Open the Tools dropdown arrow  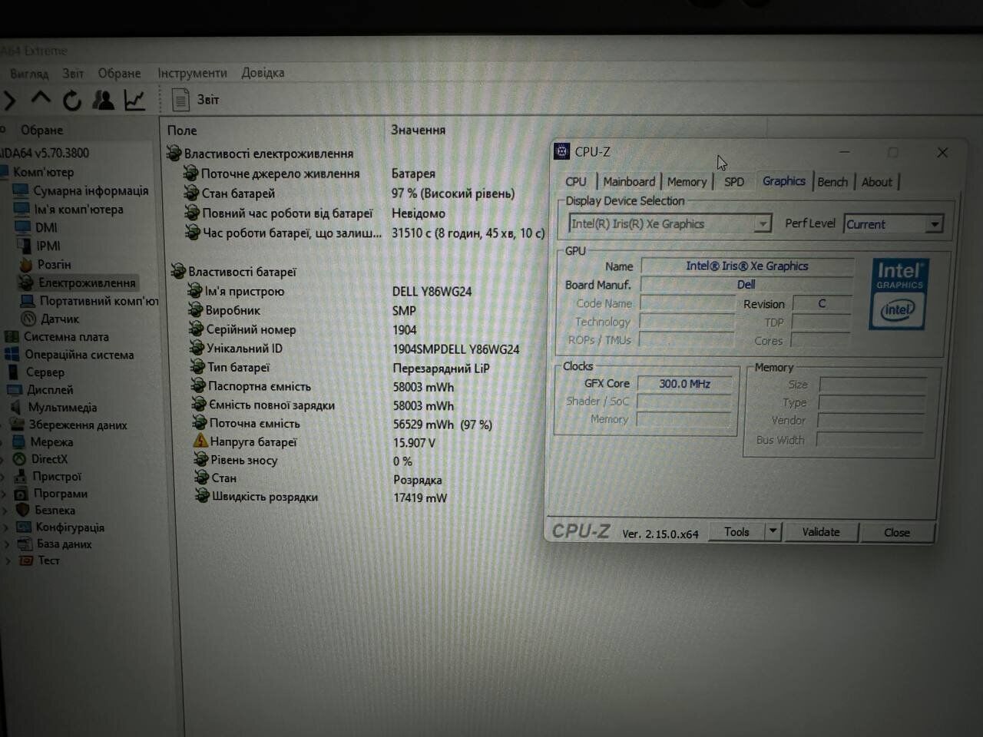point(773,531)
